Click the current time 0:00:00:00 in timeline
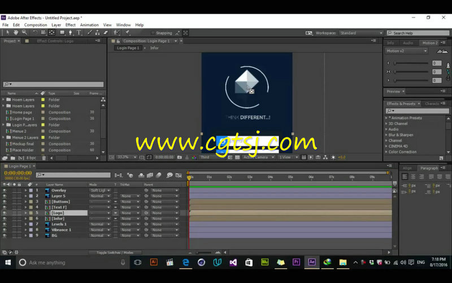Viewport: 452px width, 283px height. point(18,173)
